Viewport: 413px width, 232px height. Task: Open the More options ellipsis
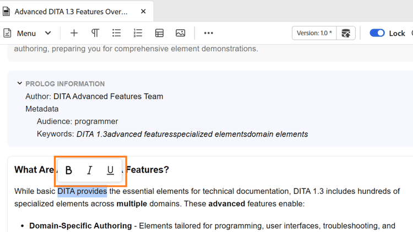(x=208, y=33)
